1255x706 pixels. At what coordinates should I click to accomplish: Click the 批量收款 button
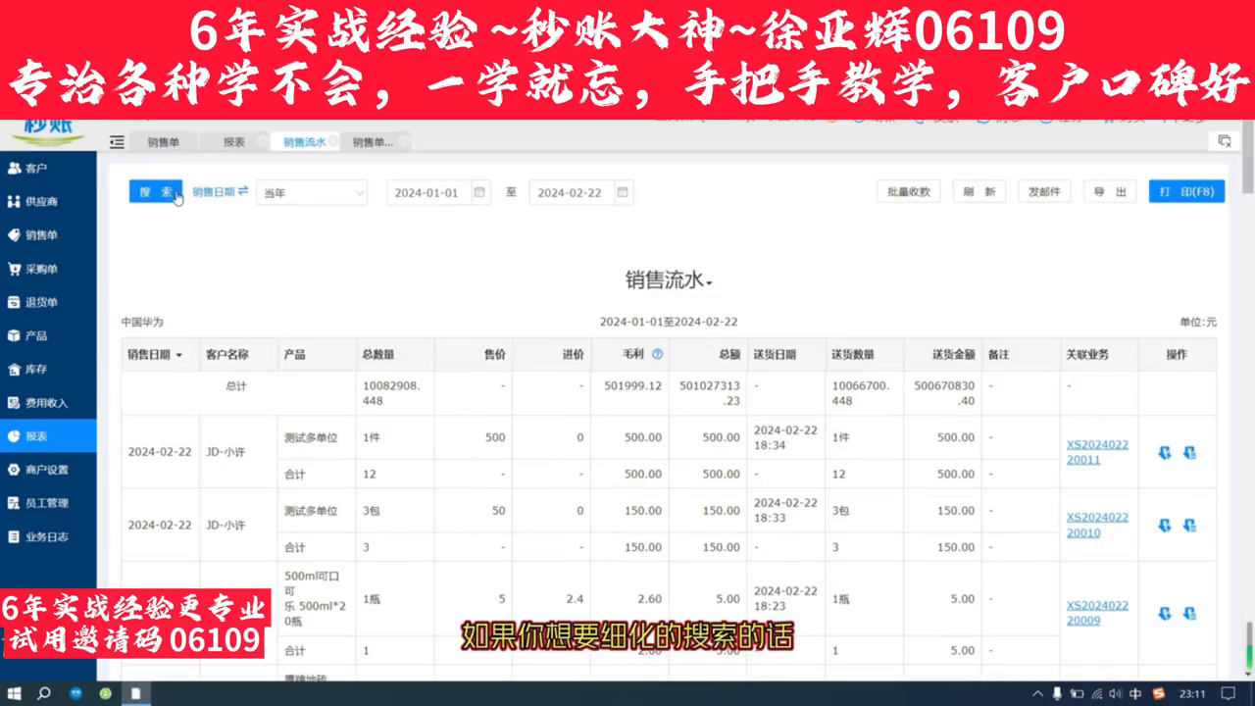pyautogui.click(x=908, y=192)
